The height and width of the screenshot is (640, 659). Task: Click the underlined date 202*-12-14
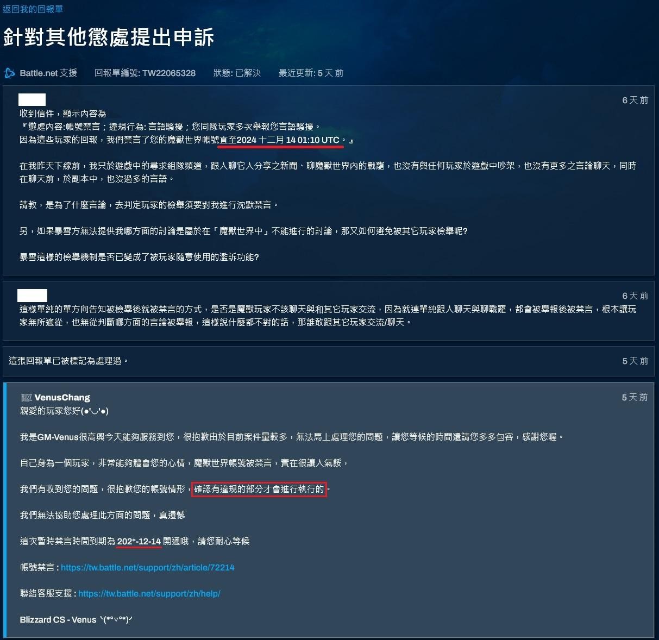(x=139, y=541)
